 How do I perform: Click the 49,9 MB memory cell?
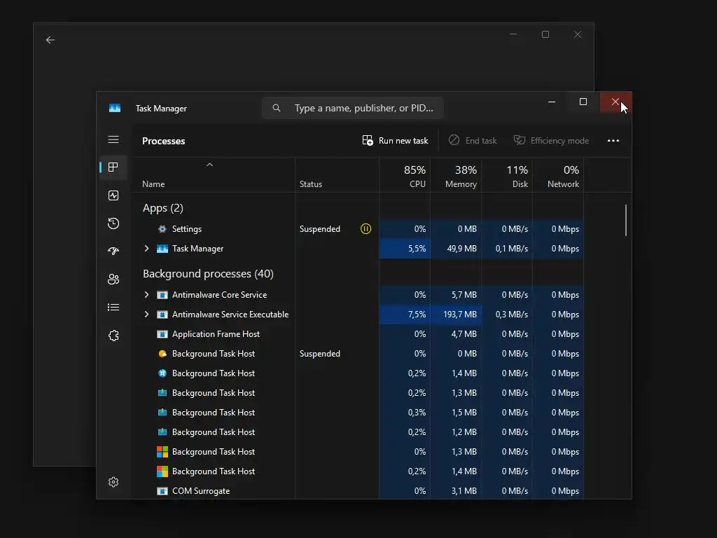(456, 249)
